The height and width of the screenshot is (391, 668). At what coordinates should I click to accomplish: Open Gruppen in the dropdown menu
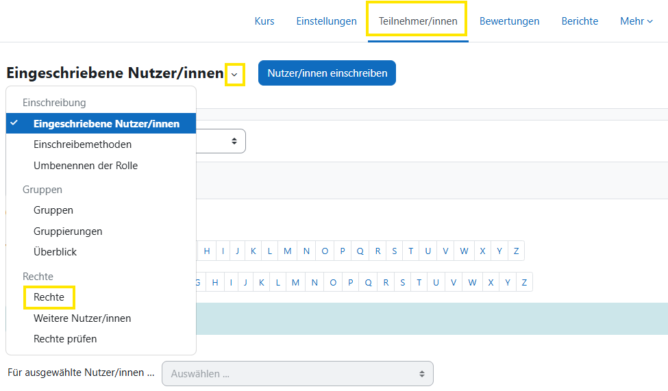[53, 210]
